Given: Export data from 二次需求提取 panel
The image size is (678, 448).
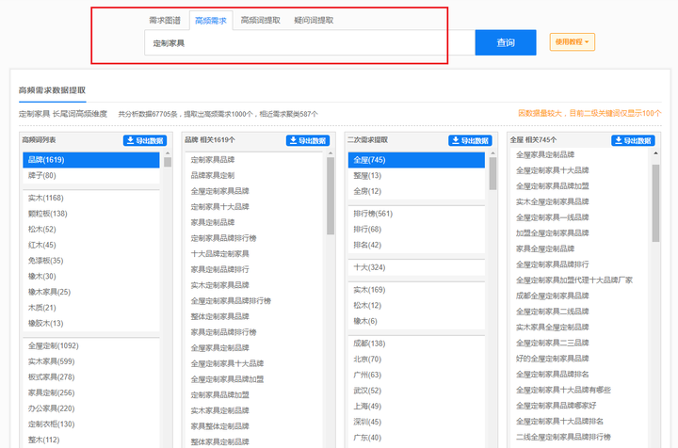Looking at the screenshot, I should [470, 140].
